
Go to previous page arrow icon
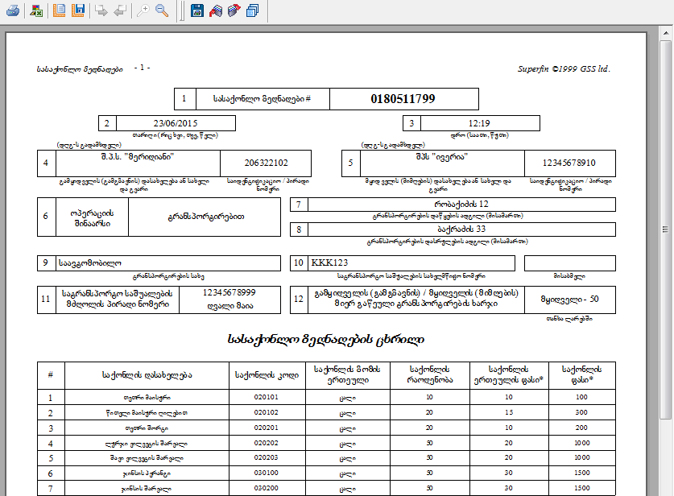[120, 10]
